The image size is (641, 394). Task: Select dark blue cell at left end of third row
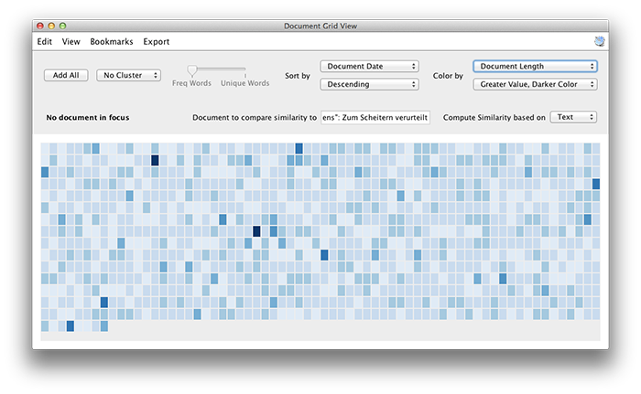click(x=45, y=172)
